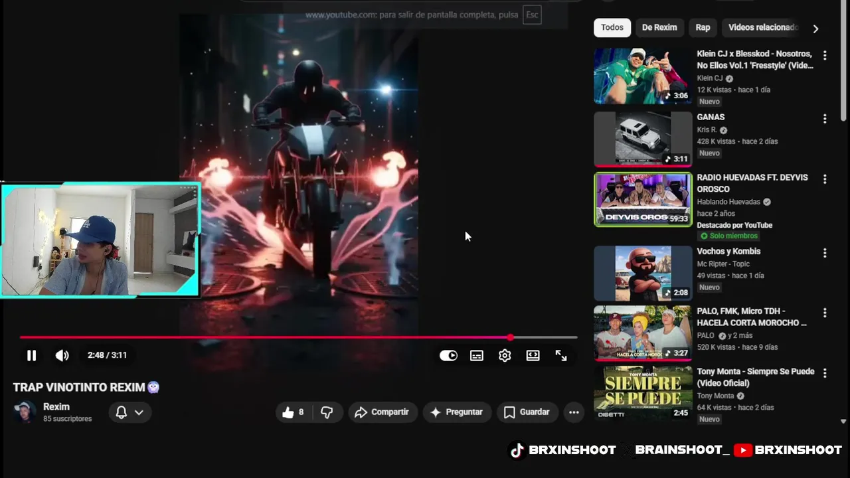
Task: Open Vochos y Kombis video thumbnail
Action: (643, 273)
